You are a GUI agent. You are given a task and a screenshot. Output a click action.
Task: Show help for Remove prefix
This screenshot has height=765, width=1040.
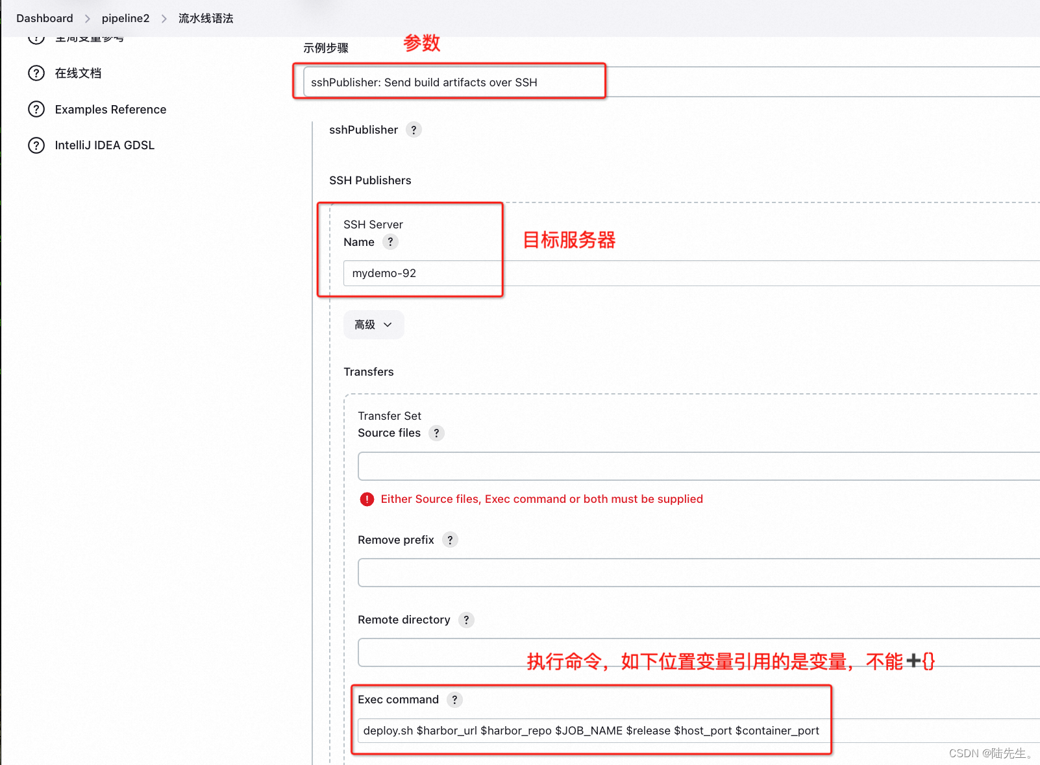(450, 540)
